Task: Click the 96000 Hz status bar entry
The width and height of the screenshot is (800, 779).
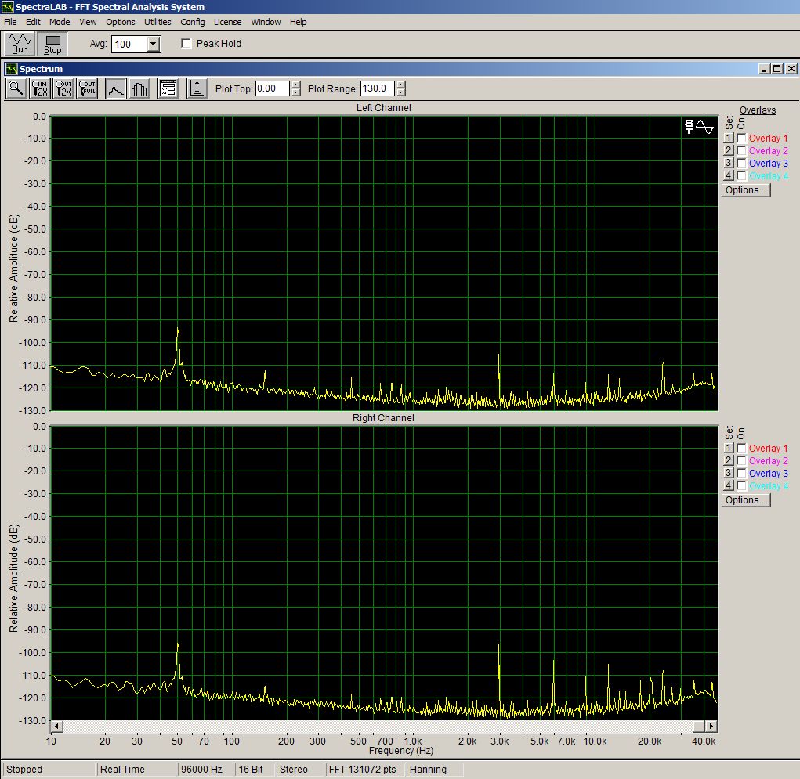Action: (x=205, y=770)
